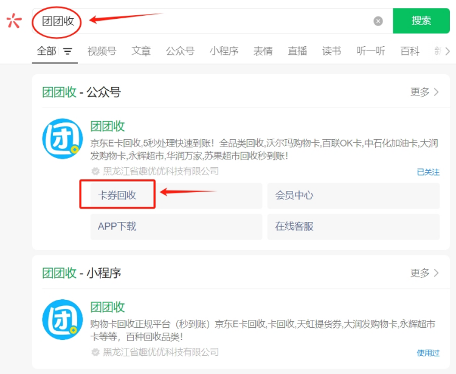
Task: Click the WeChat search logo icon
Action: tap(14, 21)
